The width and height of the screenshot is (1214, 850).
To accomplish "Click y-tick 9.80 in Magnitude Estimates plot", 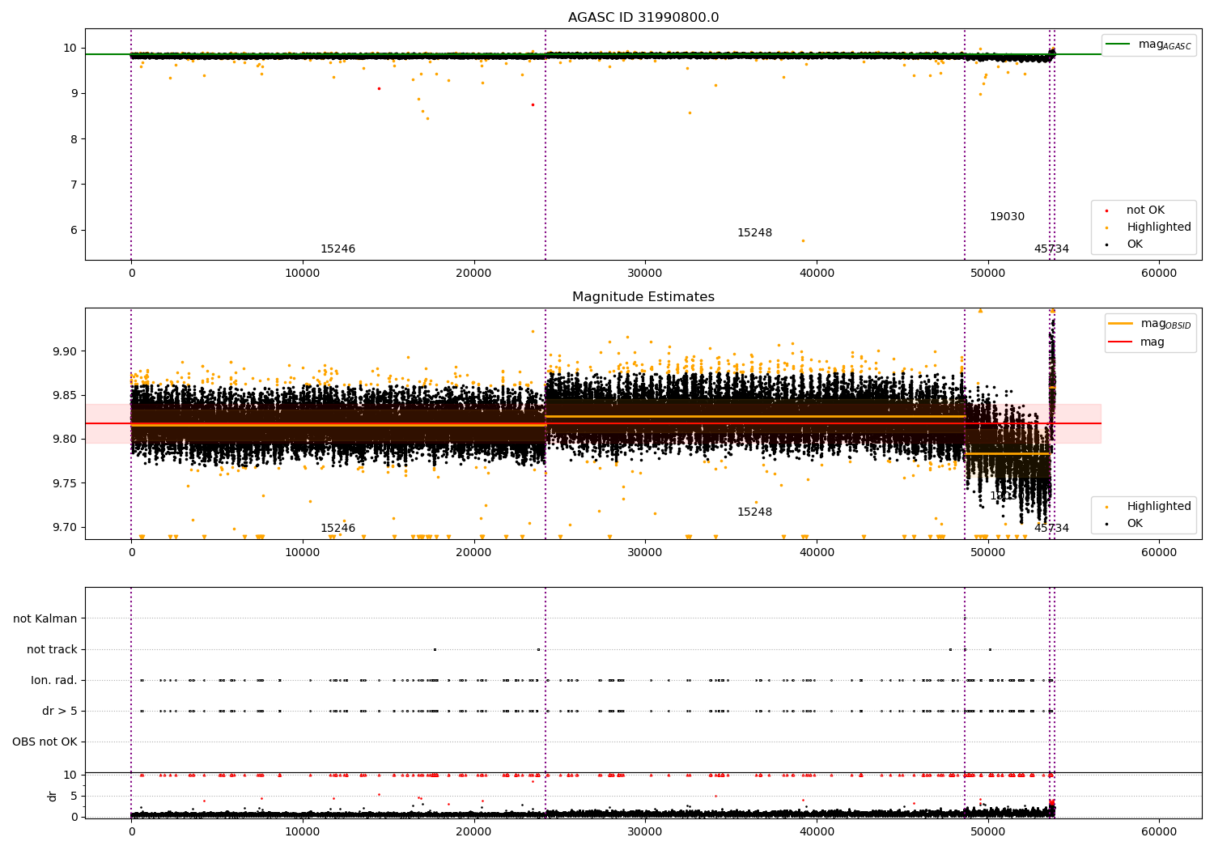I will point(65,440).
